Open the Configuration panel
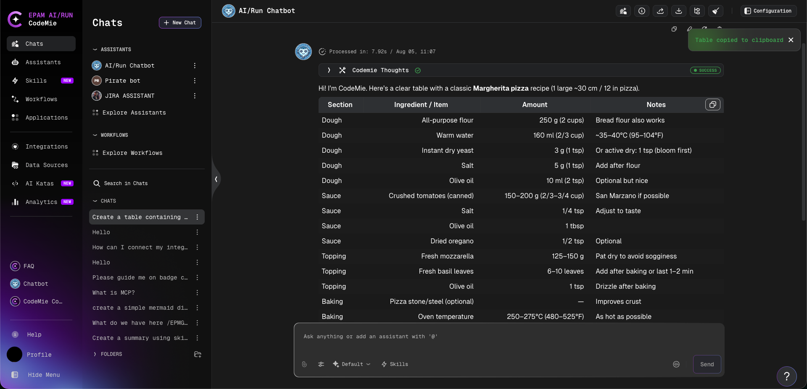The width and height of the screenshot is (807, 389). (768, 11)
